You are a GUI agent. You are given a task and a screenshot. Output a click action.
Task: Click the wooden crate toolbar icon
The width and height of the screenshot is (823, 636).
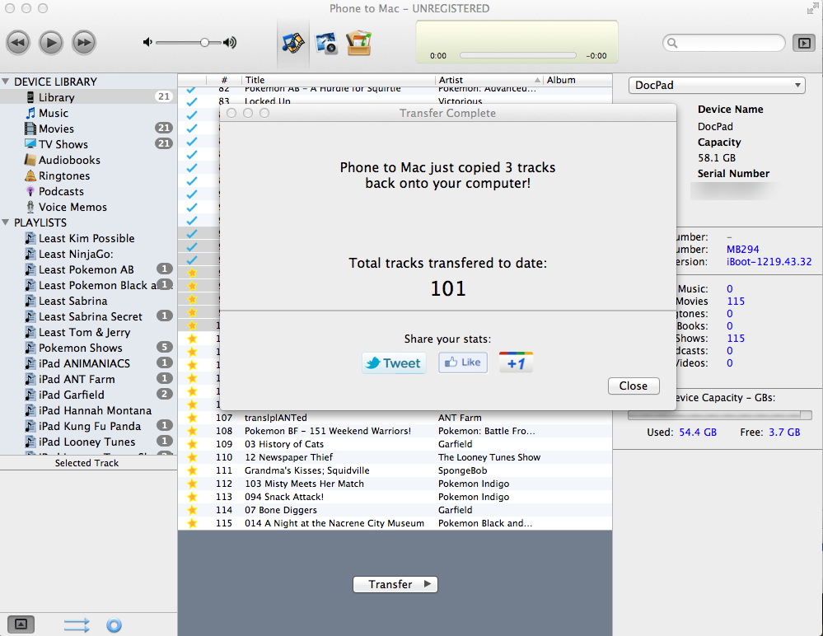[x=359, y=42]
